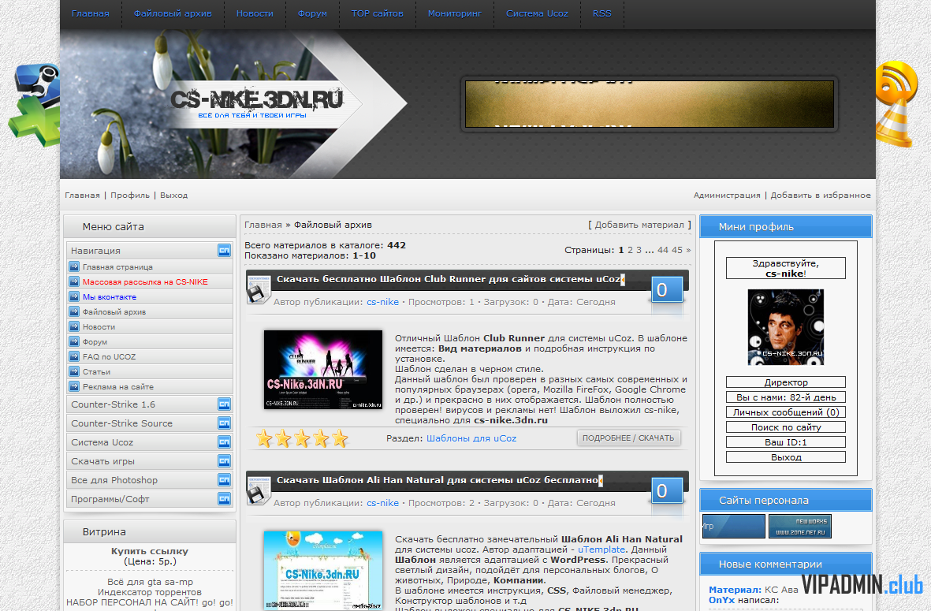Open Система Ucoz in top navigation bar
This screenshot has width=931, height=611.
(x=537, y=13)
